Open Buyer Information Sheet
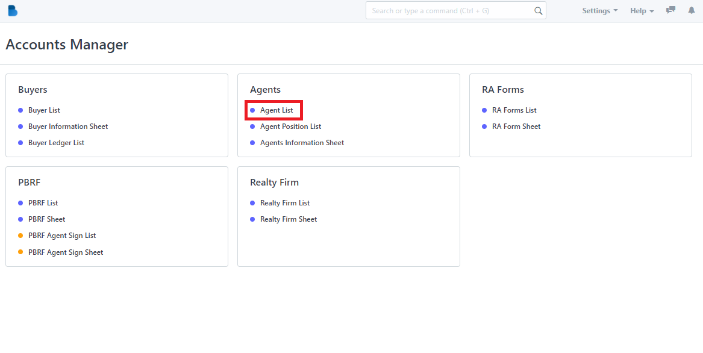 (x=68, y=127)
